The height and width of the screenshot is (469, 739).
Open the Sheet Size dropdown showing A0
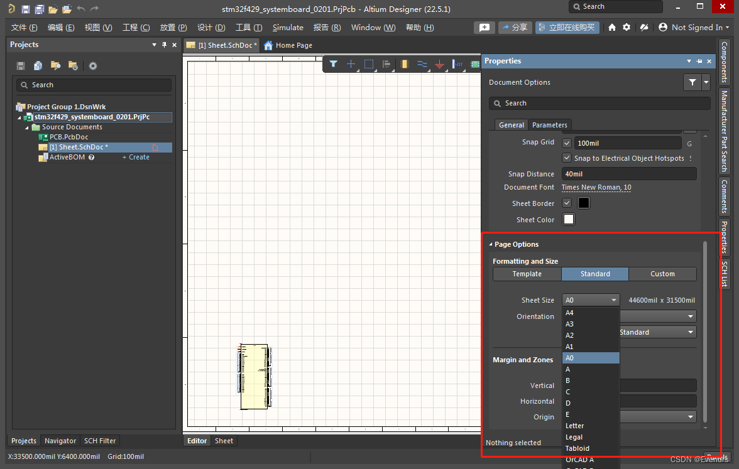pos(591,300)
